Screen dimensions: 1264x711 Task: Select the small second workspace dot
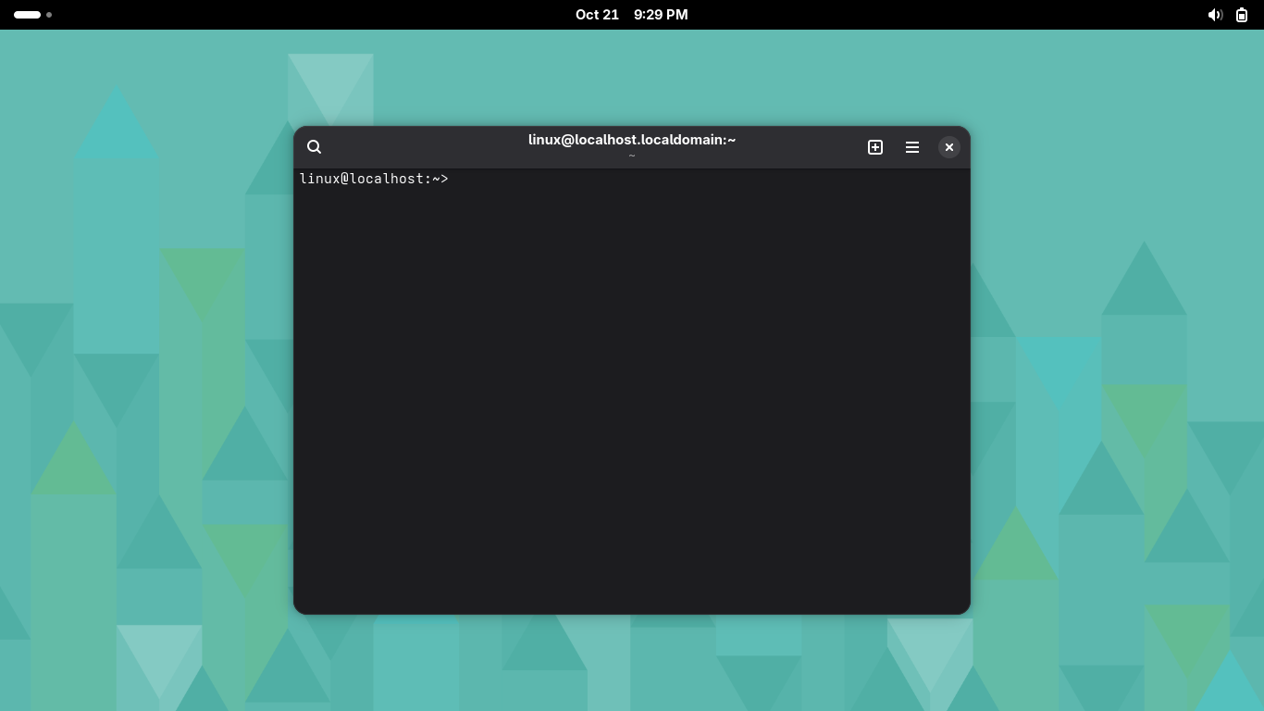49,15
